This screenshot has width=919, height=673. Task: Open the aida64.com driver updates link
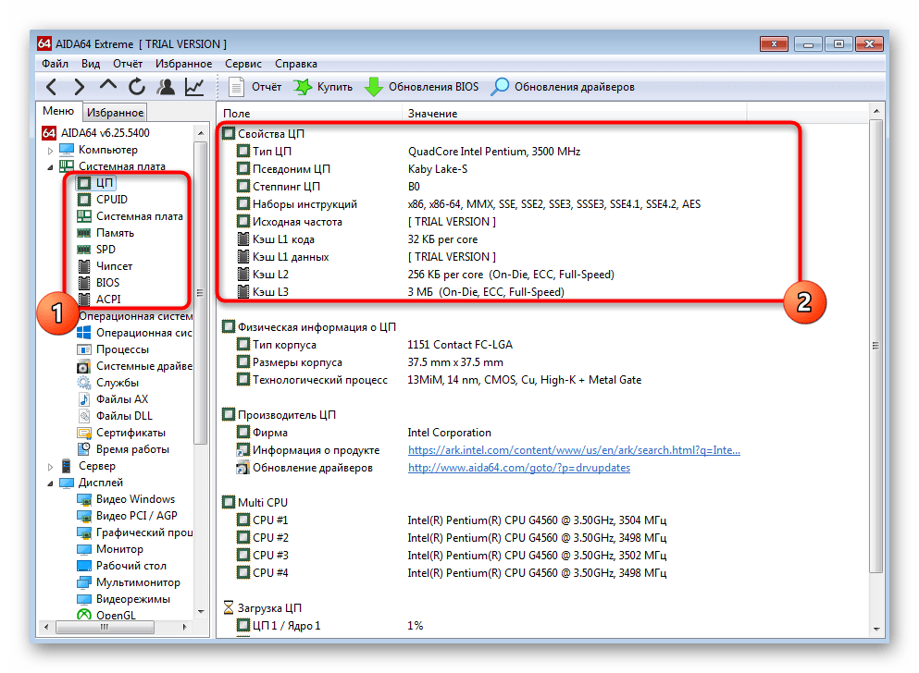pos(518,468)
